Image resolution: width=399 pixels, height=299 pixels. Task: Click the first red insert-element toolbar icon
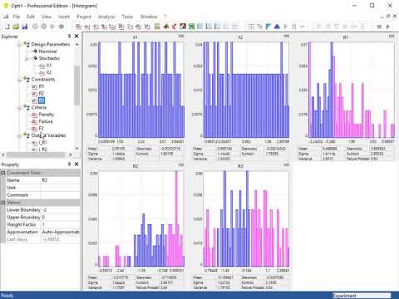pos(78,27)
